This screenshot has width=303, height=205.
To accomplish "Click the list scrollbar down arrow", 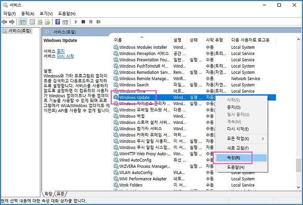I will (298, 187).
